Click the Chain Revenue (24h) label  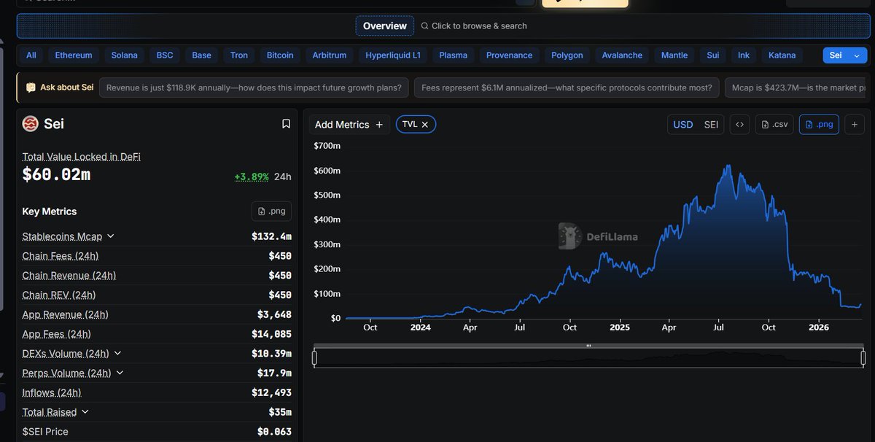click(69, 276)
